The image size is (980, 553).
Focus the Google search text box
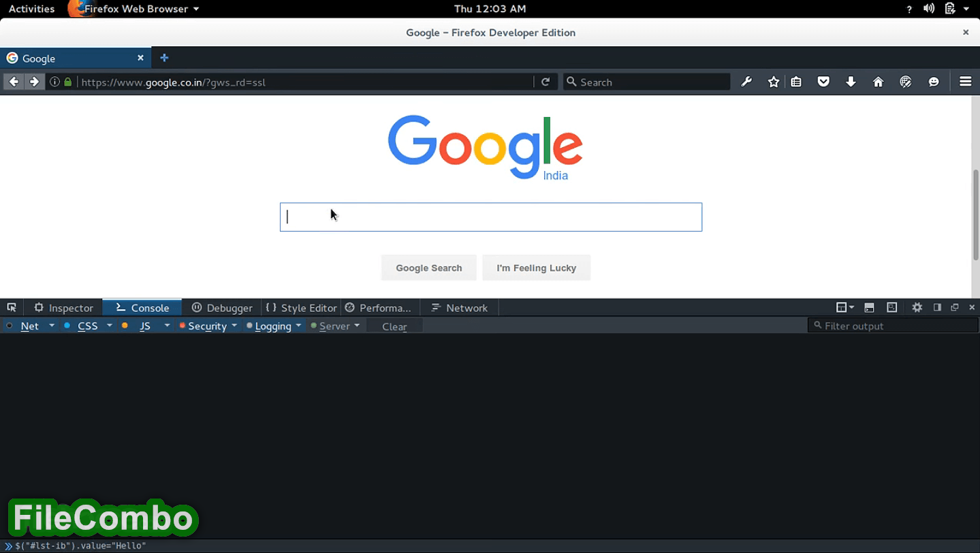491,217
